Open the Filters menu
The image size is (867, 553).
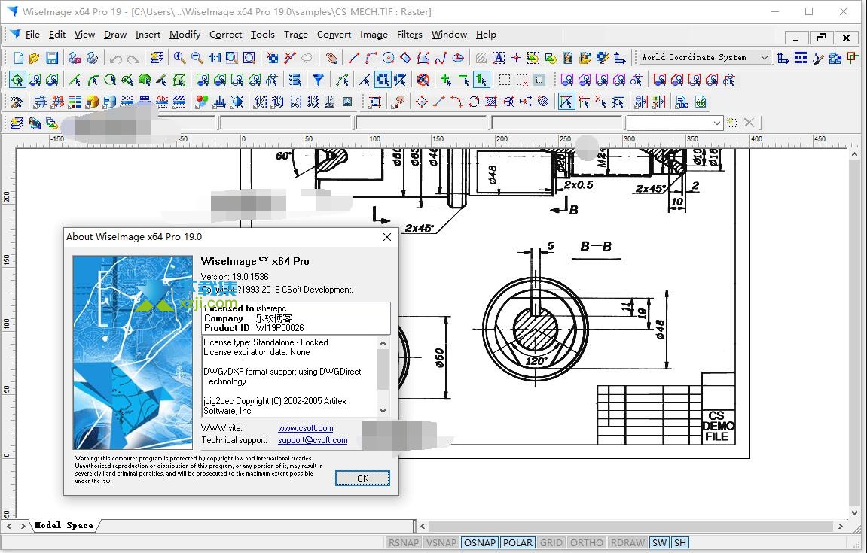tap(410, 35)
